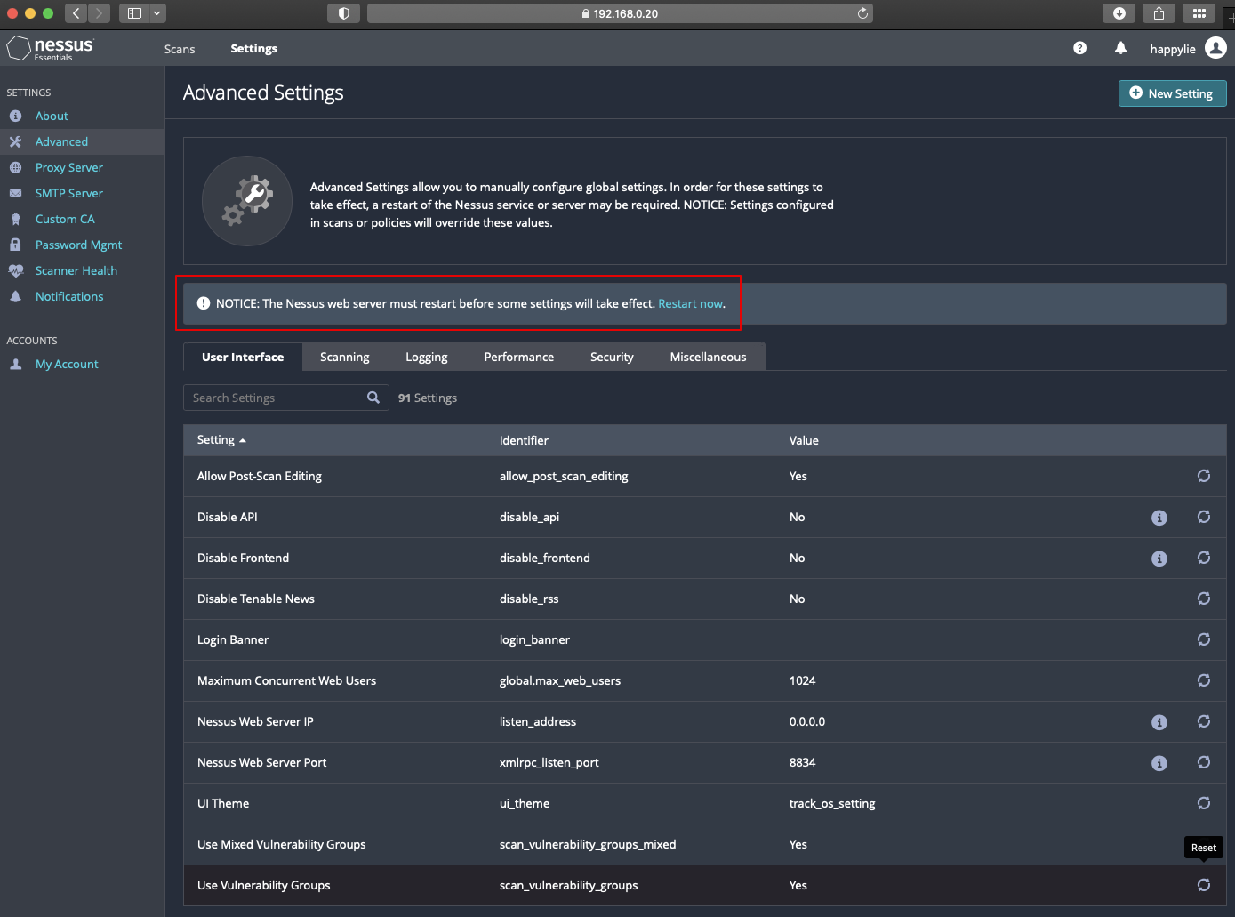Click Safari privacy shield icon
Screen dimensions: 1235x917
coord(343,13)
